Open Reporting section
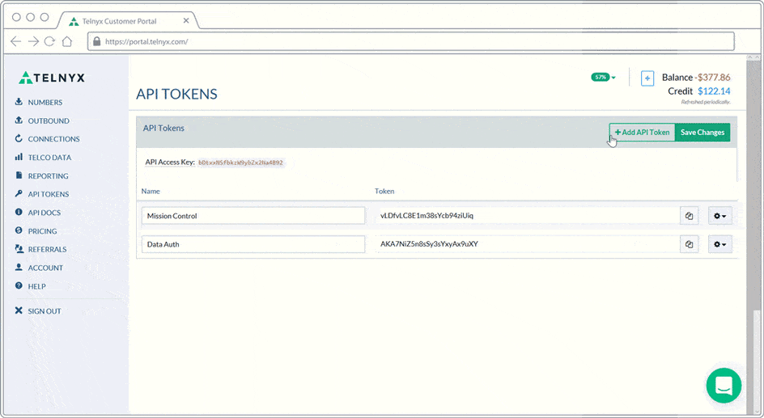 pos(48,175)
